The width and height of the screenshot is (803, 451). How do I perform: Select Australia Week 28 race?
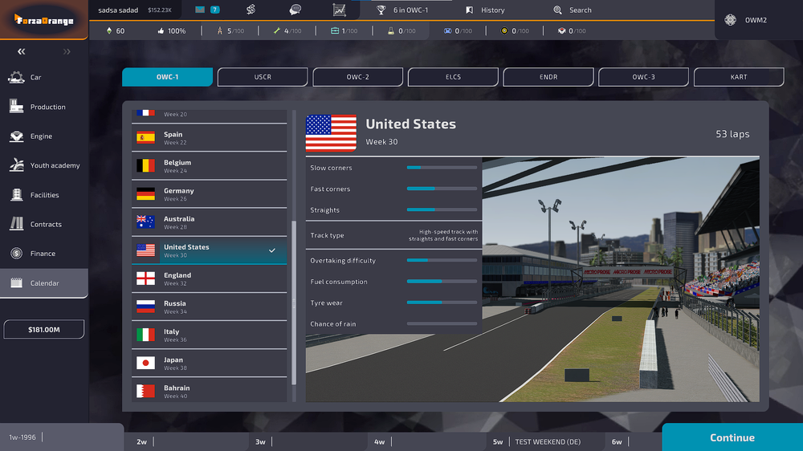[x=209, y=222]
